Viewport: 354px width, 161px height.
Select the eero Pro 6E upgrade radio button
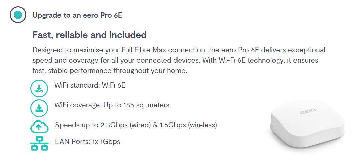18,15
